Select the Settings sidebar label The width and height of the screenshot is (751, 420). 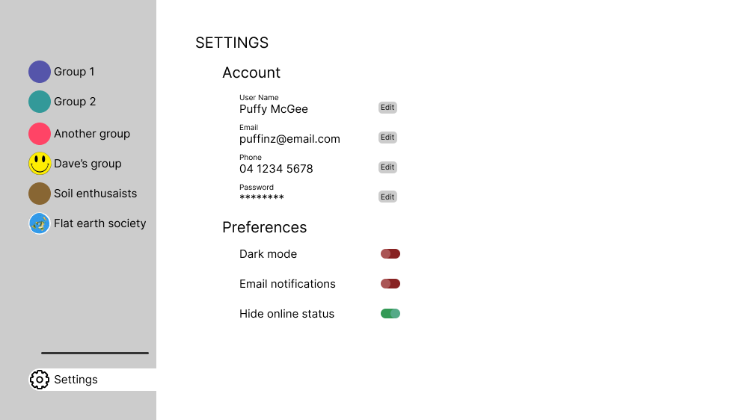click(x=76, y=380)
